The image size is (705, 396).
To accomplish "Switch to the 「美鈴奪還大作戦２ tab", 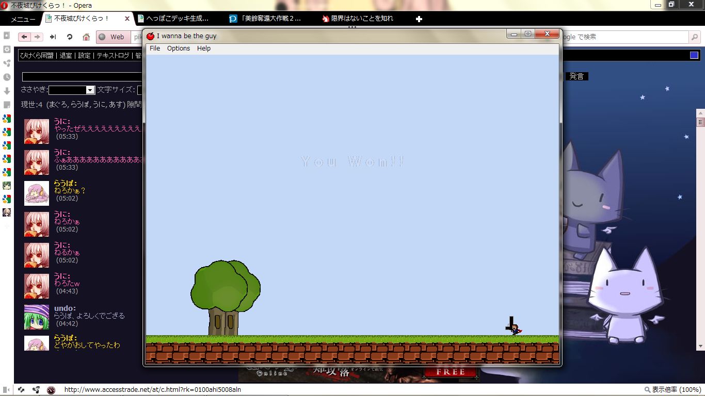I will tap(267, 19).
